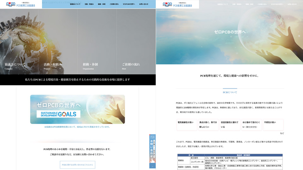Click the 電気絶縁性が高い property card

click(x=187, y=124)
